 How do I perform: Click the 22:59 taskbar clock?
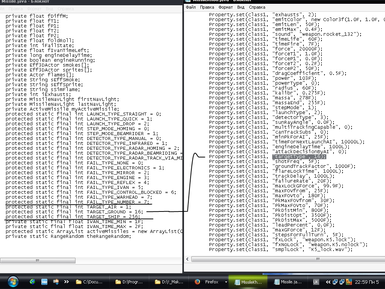tap(367, 282)
